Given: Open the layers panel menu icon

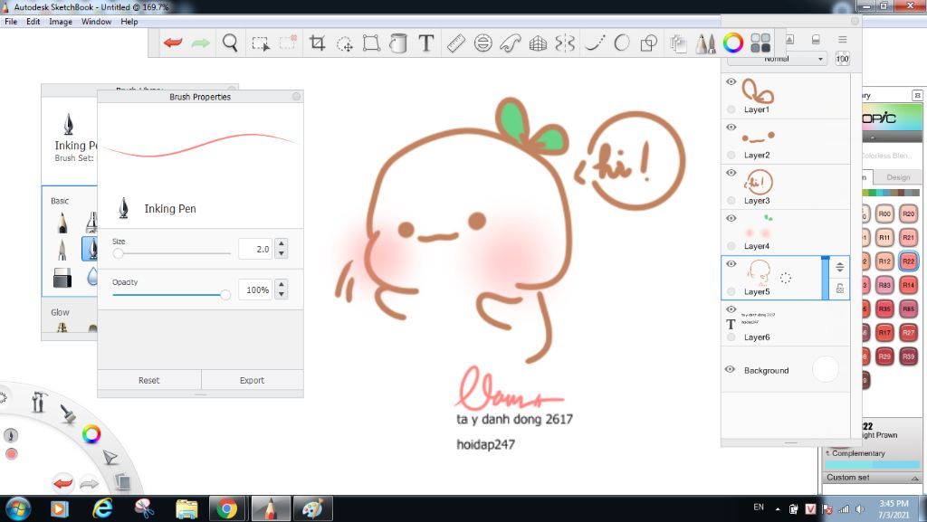Looking at the screenshot, I should tap(843, 40).
